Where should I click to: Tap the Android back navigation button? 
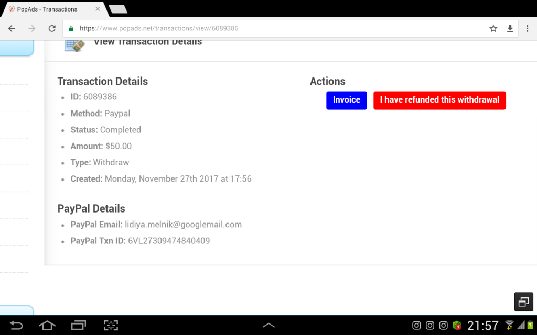[x=16, y=325]
